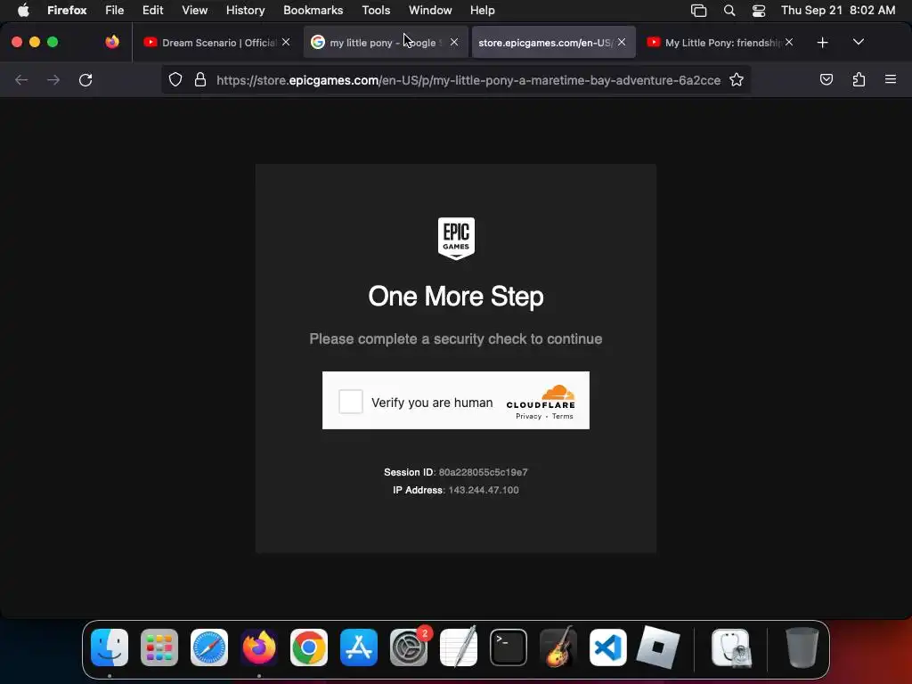The height and width of the screenshot is (684, 912).
Task: Open Firefox View pinned icon
Action: point(112,42)
